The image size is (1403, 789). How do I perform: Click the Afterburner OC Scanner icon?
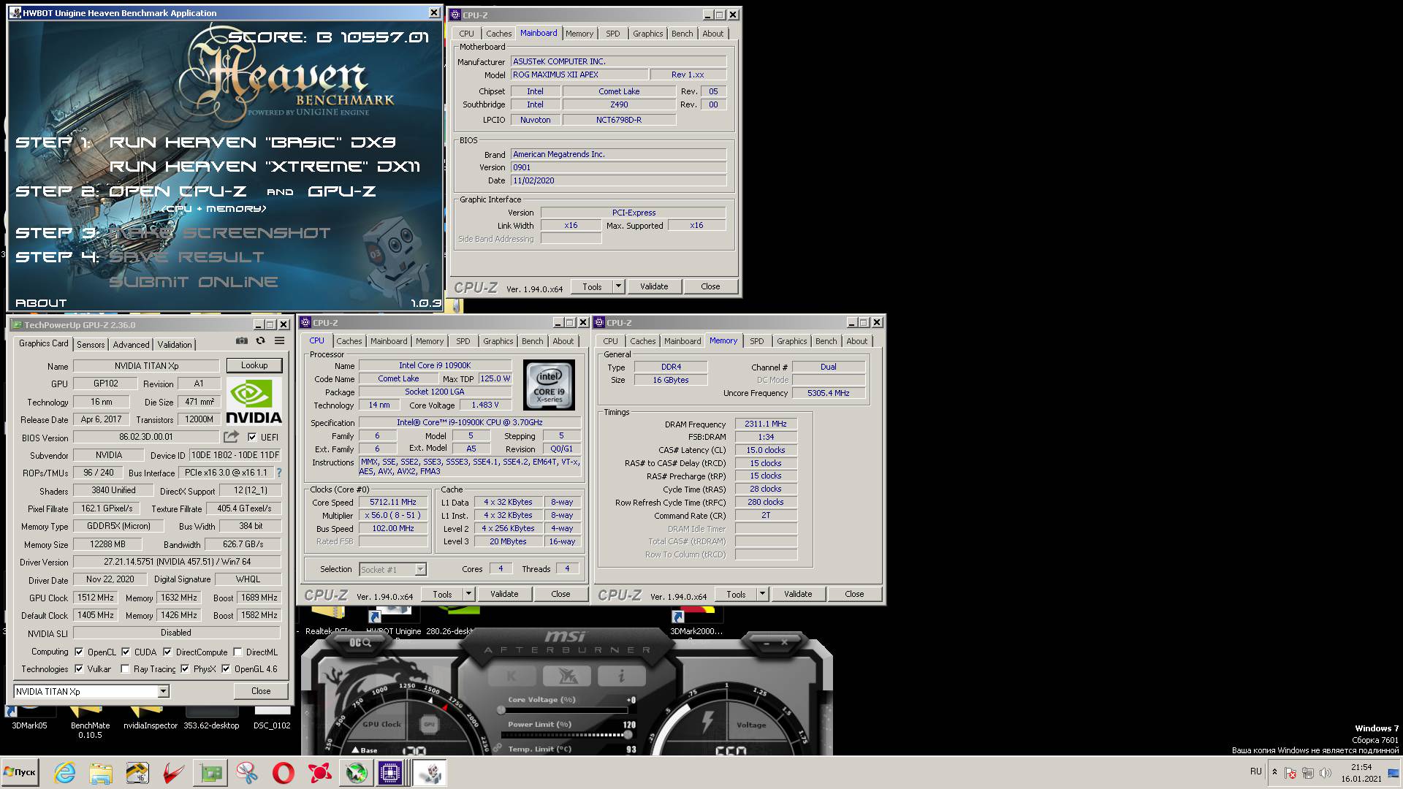(360, 642)
